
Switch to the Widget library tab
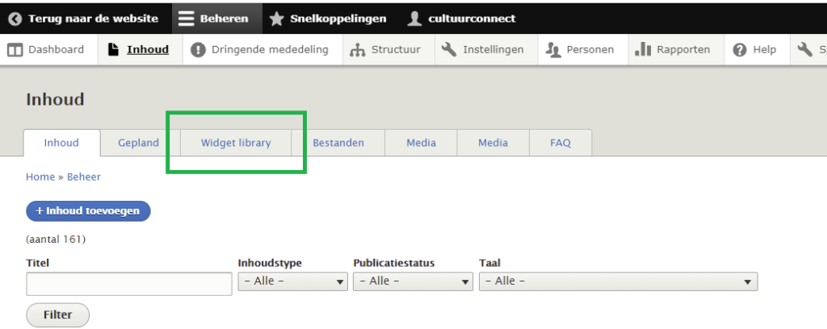[x=236, y=144]
